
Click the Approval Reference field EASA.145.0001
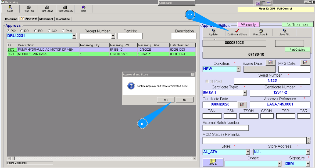tap(280, 105)
